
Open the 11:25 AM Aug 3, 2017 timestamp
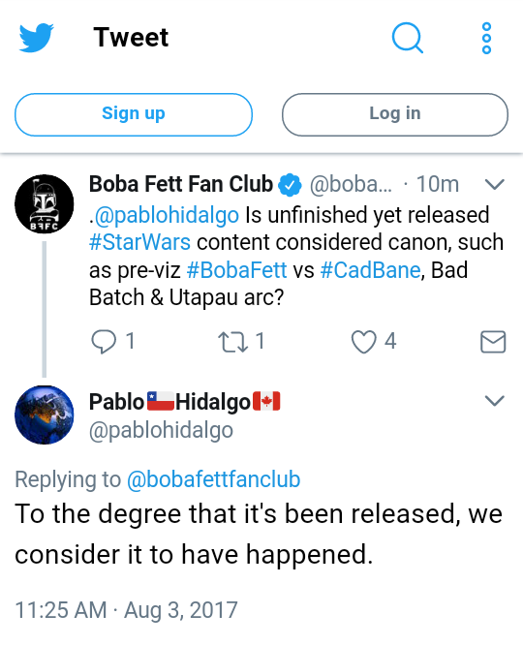tap(126, 609)
